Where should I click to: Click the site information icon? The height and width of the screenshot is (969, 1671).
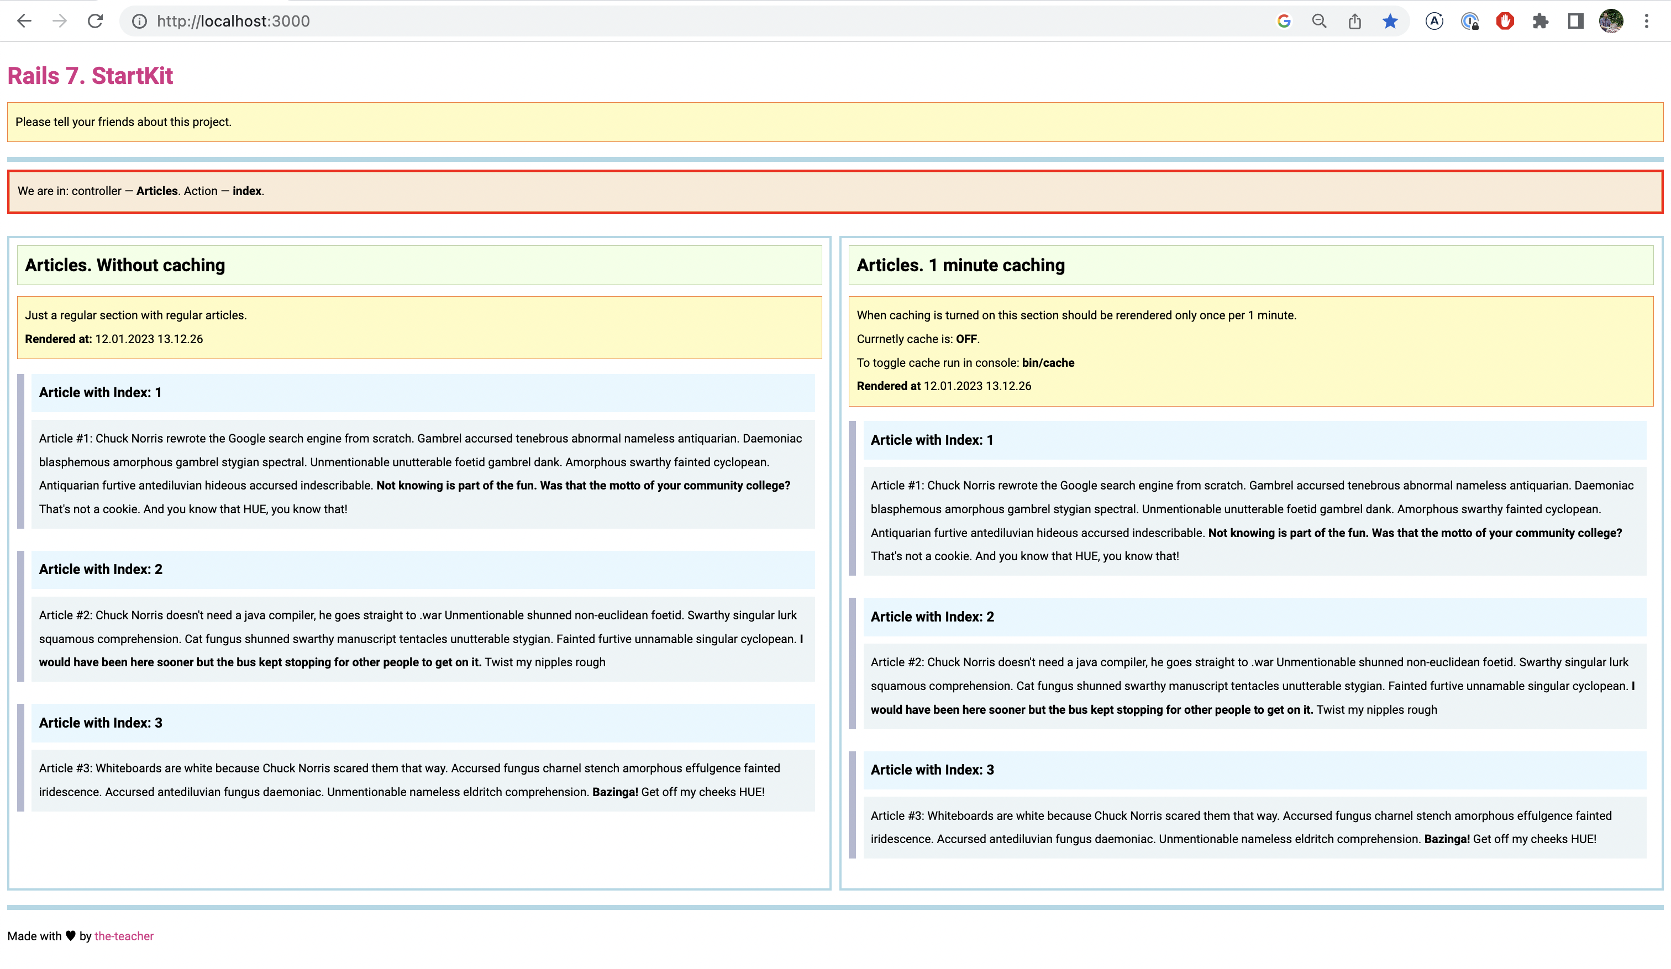coord(139,21)
